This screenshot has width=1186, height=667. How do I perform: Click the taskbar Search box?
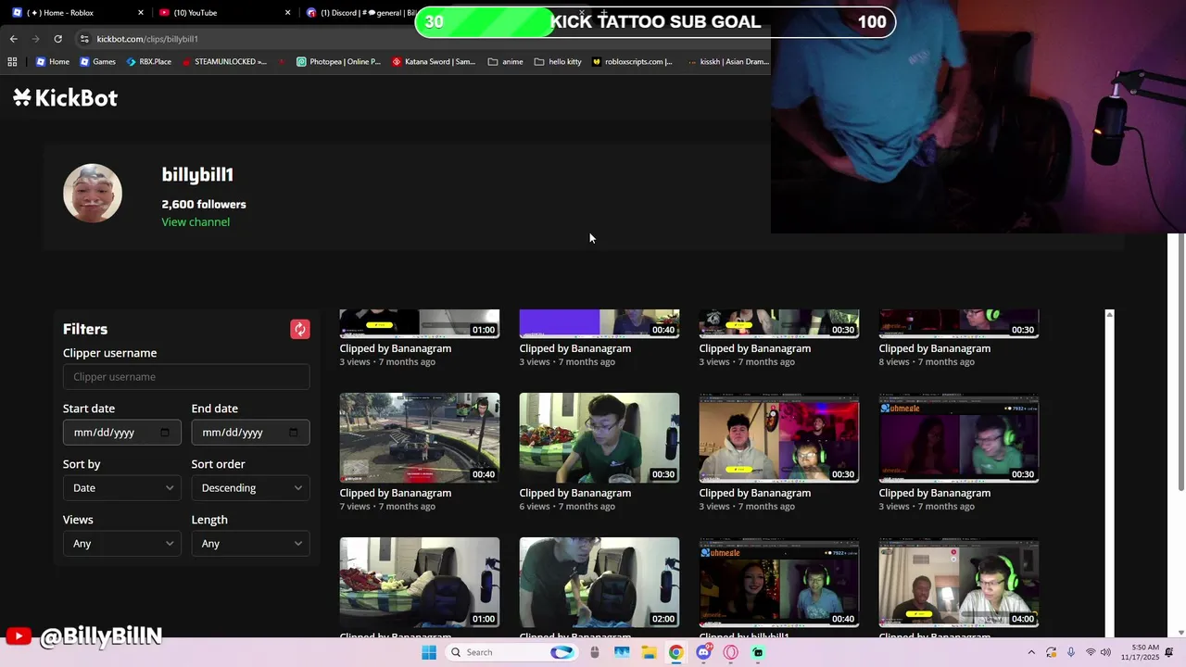click(x=511, y=652)
